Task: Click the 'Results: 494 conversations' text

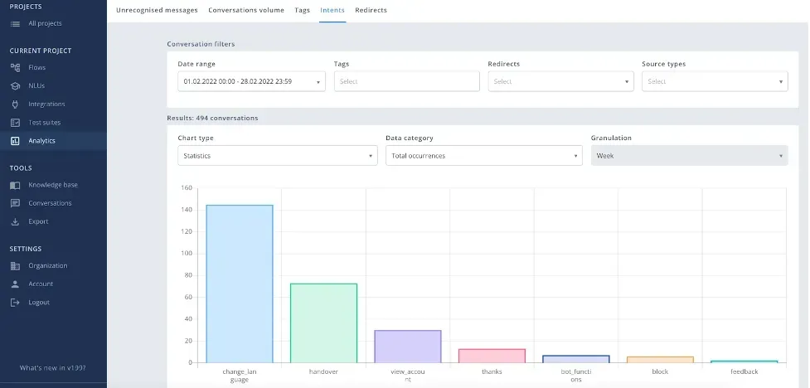Action: coord(212,119)
